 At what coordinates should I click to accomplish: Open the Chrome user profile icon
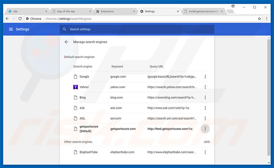(x=233, y=6)
